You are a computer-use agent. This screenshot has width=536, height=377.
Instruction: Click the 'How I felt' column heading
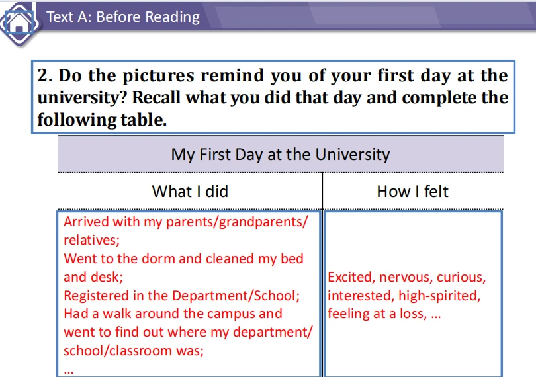(x=412, y=191)
